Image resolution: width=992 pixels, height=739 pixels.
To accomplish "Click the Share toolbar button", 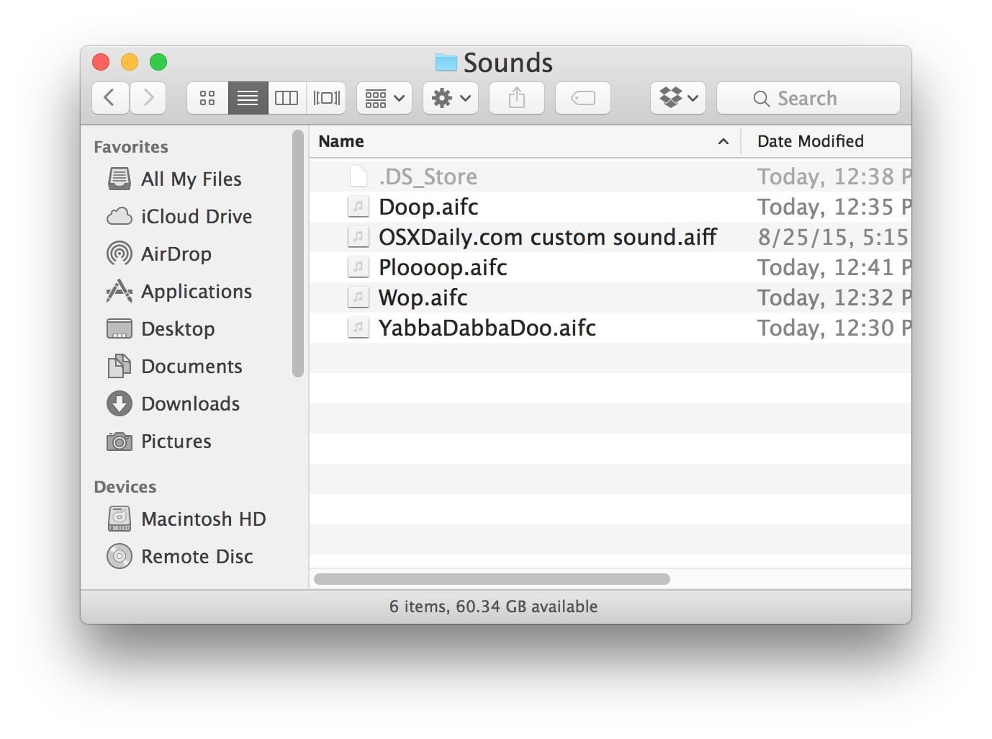I will tap(517, 98).
